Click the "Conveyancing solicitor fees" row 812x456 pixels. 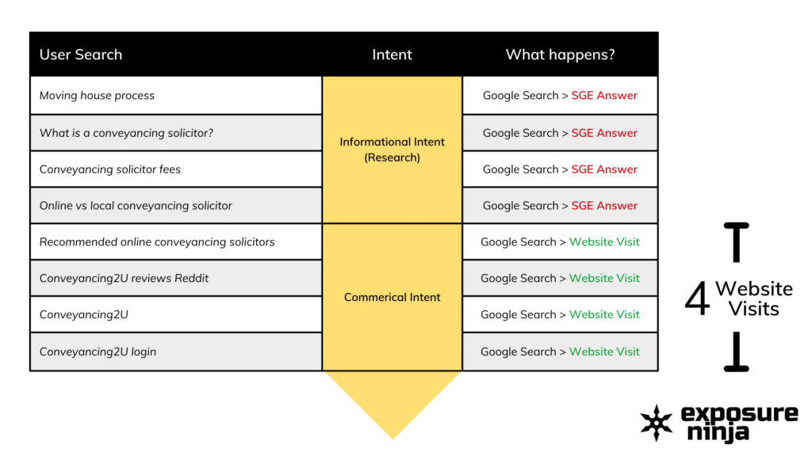pyautogui.click(x=110, y=169)
